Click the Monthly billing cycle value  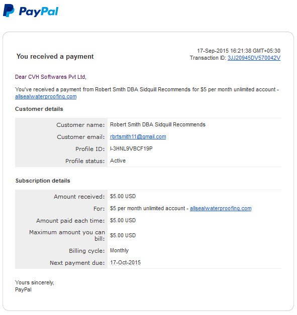click(119, 250)
